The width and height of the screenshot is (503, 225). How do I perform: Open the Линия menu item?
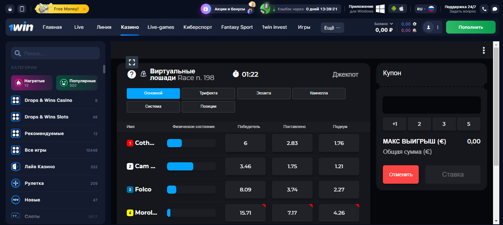(x=104, y=27)
